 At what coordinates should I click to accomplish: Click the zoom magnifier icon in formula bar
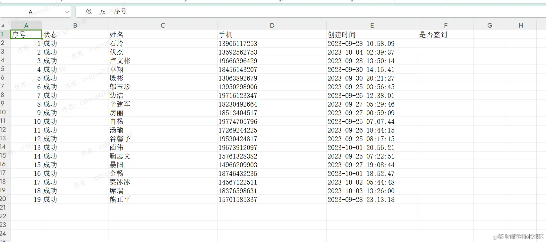(x=89, y=12)
